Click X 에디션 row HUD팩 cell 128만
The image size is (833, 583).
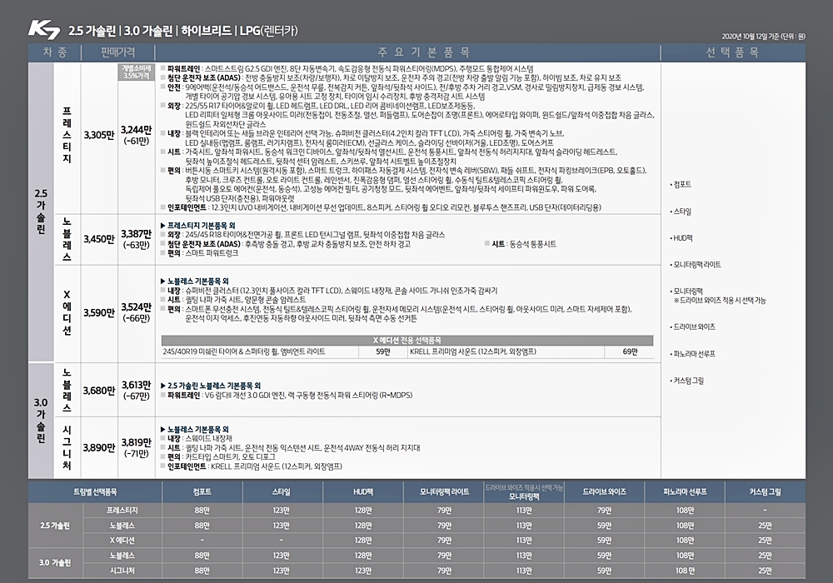click(363, 541)
